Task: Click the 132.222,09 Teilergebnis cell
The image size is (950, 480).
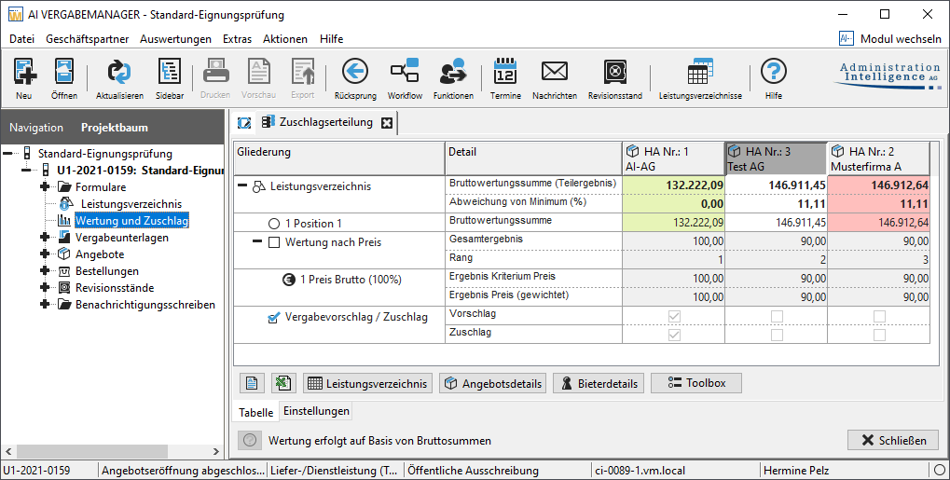Action: pyautogui.click(x=674, y=185)
